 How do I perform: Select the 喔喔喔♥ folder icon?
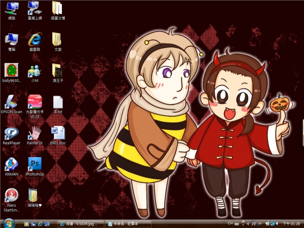[34, 198]
